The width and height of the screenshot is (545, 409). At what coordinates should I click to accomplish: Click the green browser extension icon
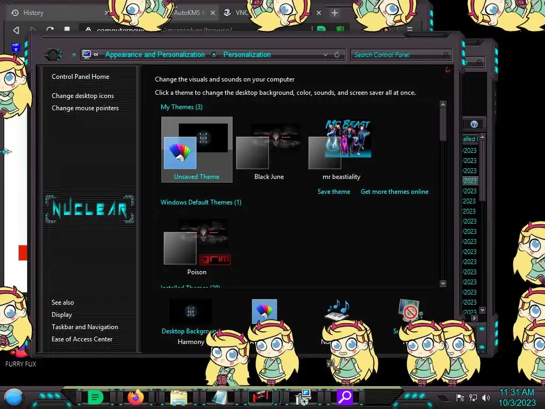coord(321,29)
